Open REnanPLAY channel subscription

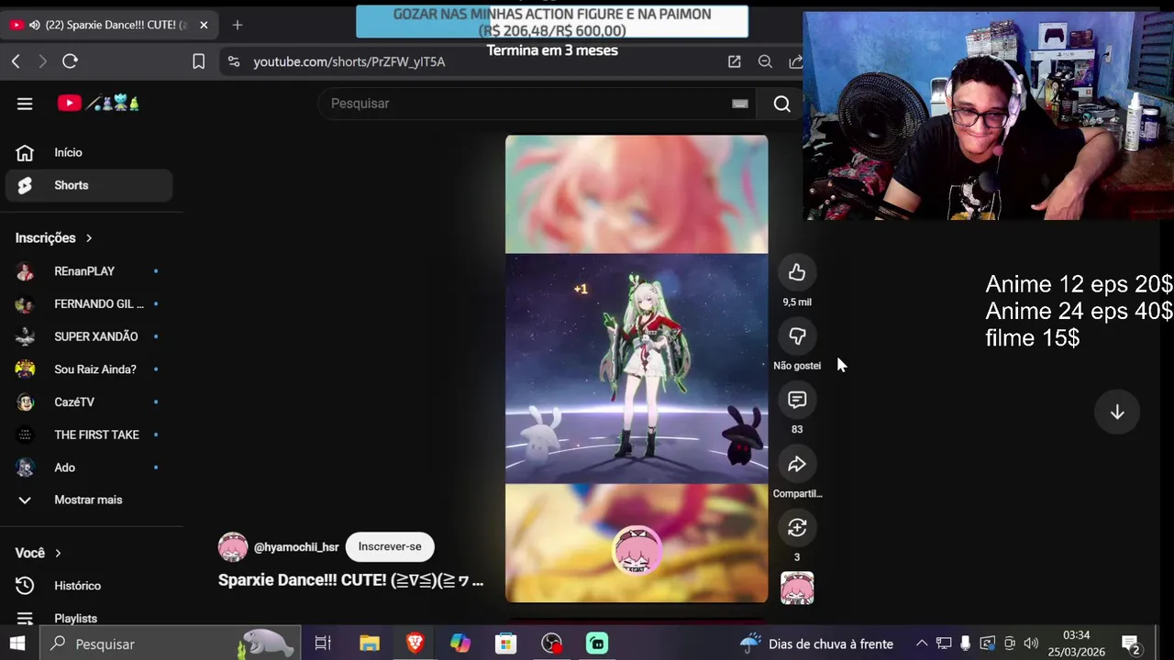(90, 271)
